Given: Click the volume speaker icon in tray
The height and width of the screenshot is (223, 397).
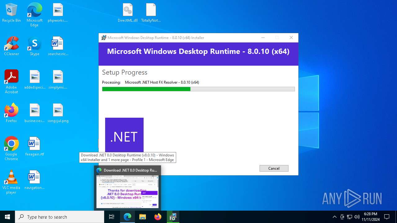Looking at the screenshot, I should point(357,217).
